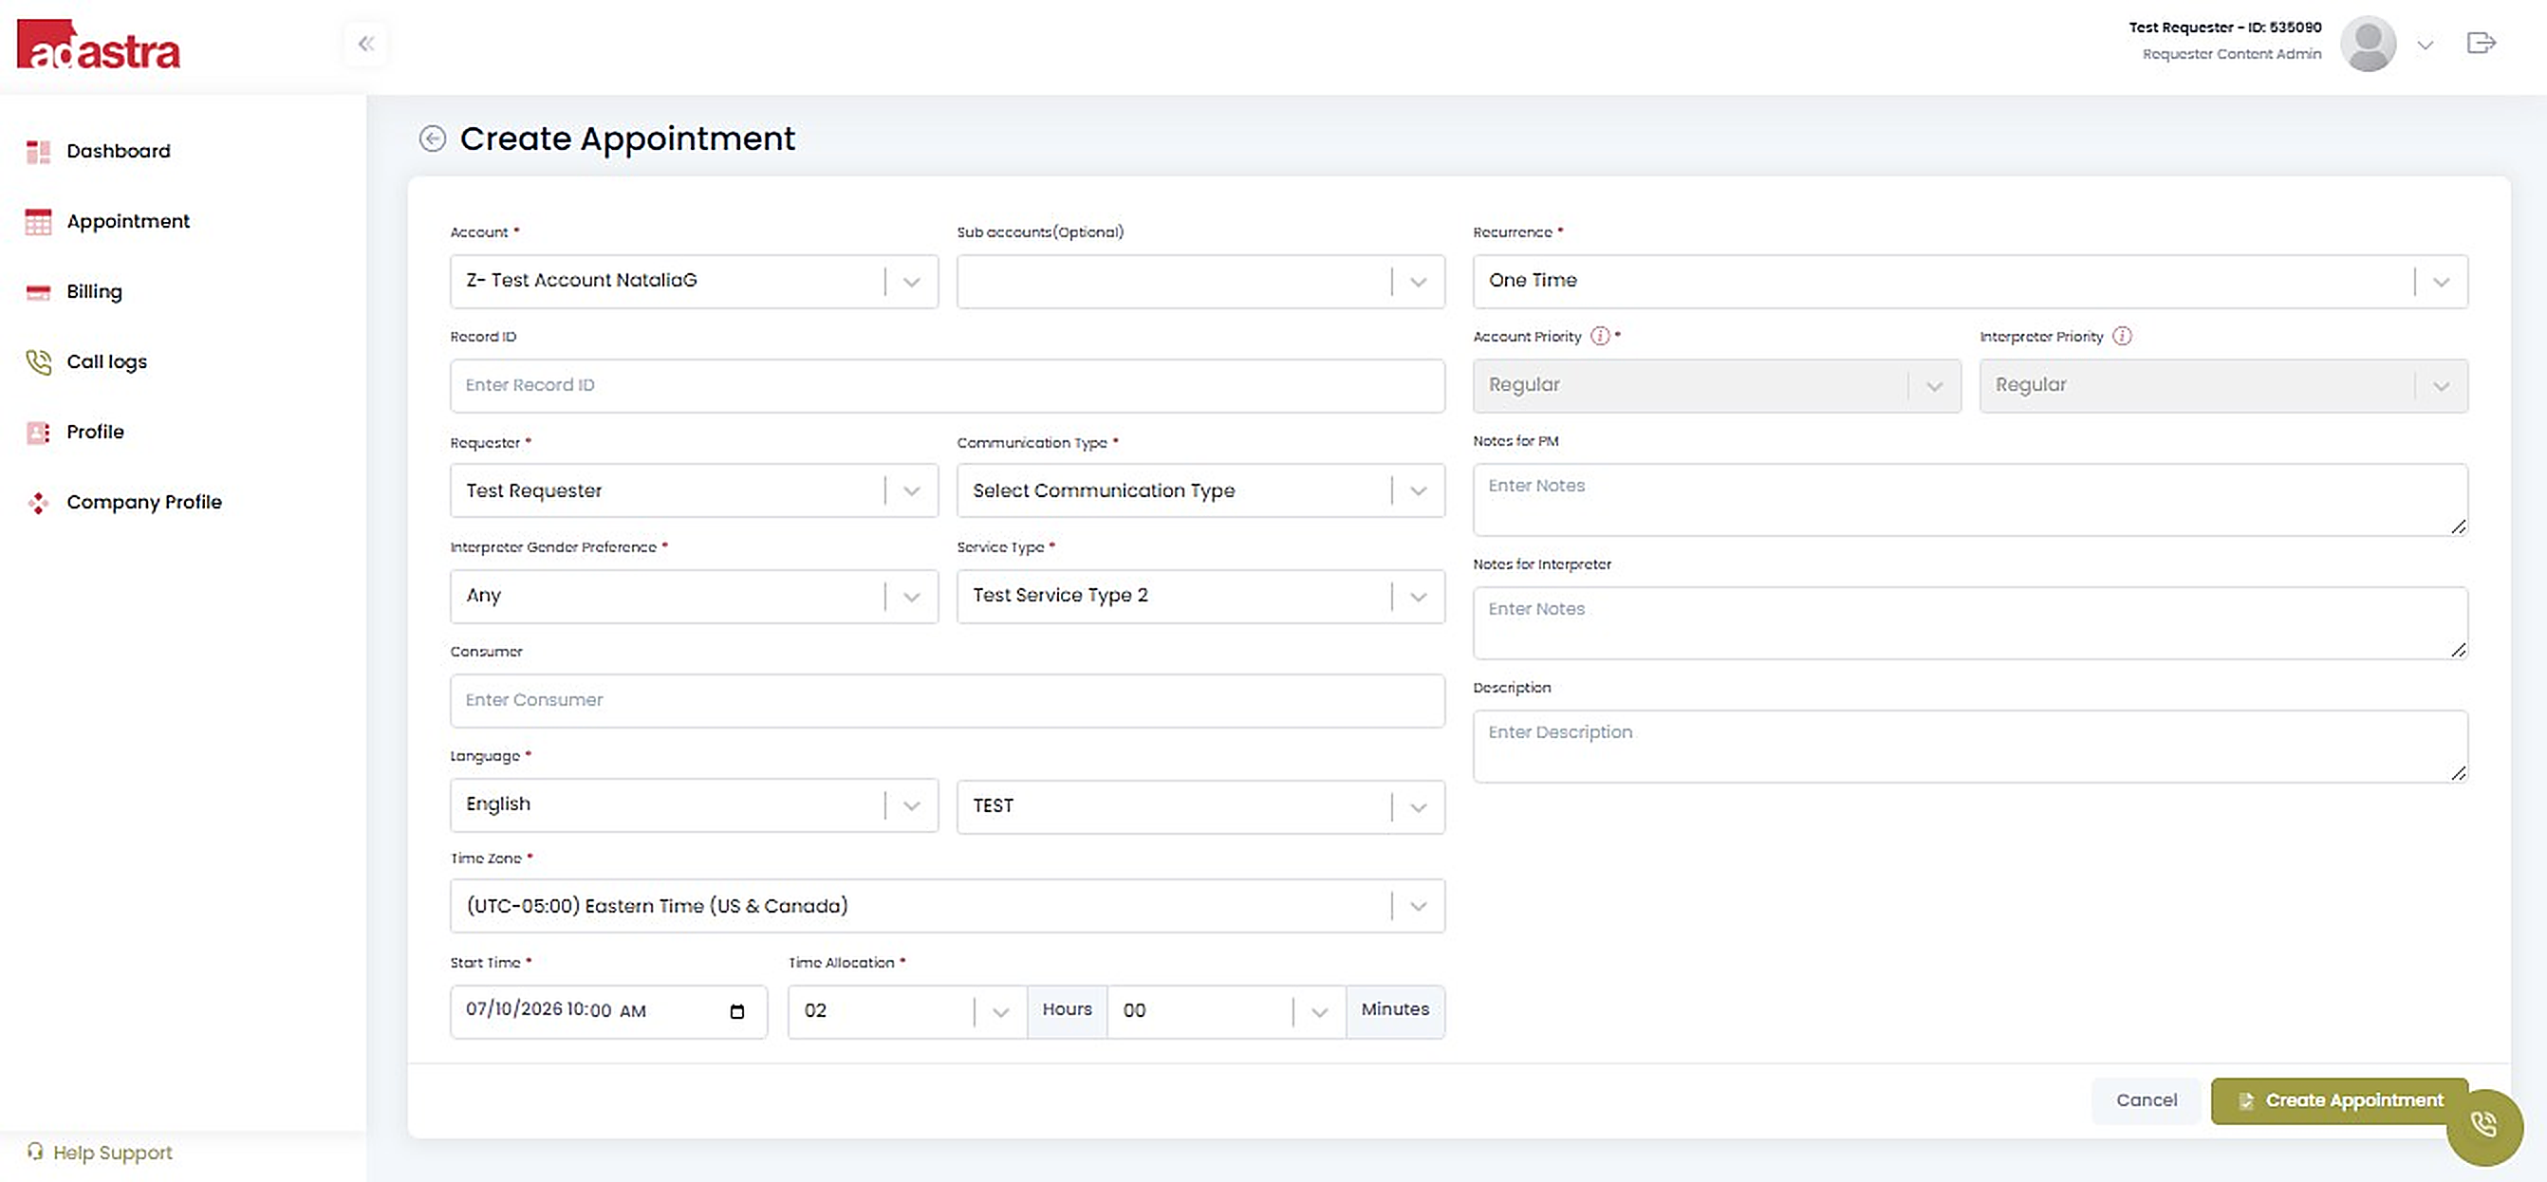Click the Enter Description text area

coord(1970,747)
